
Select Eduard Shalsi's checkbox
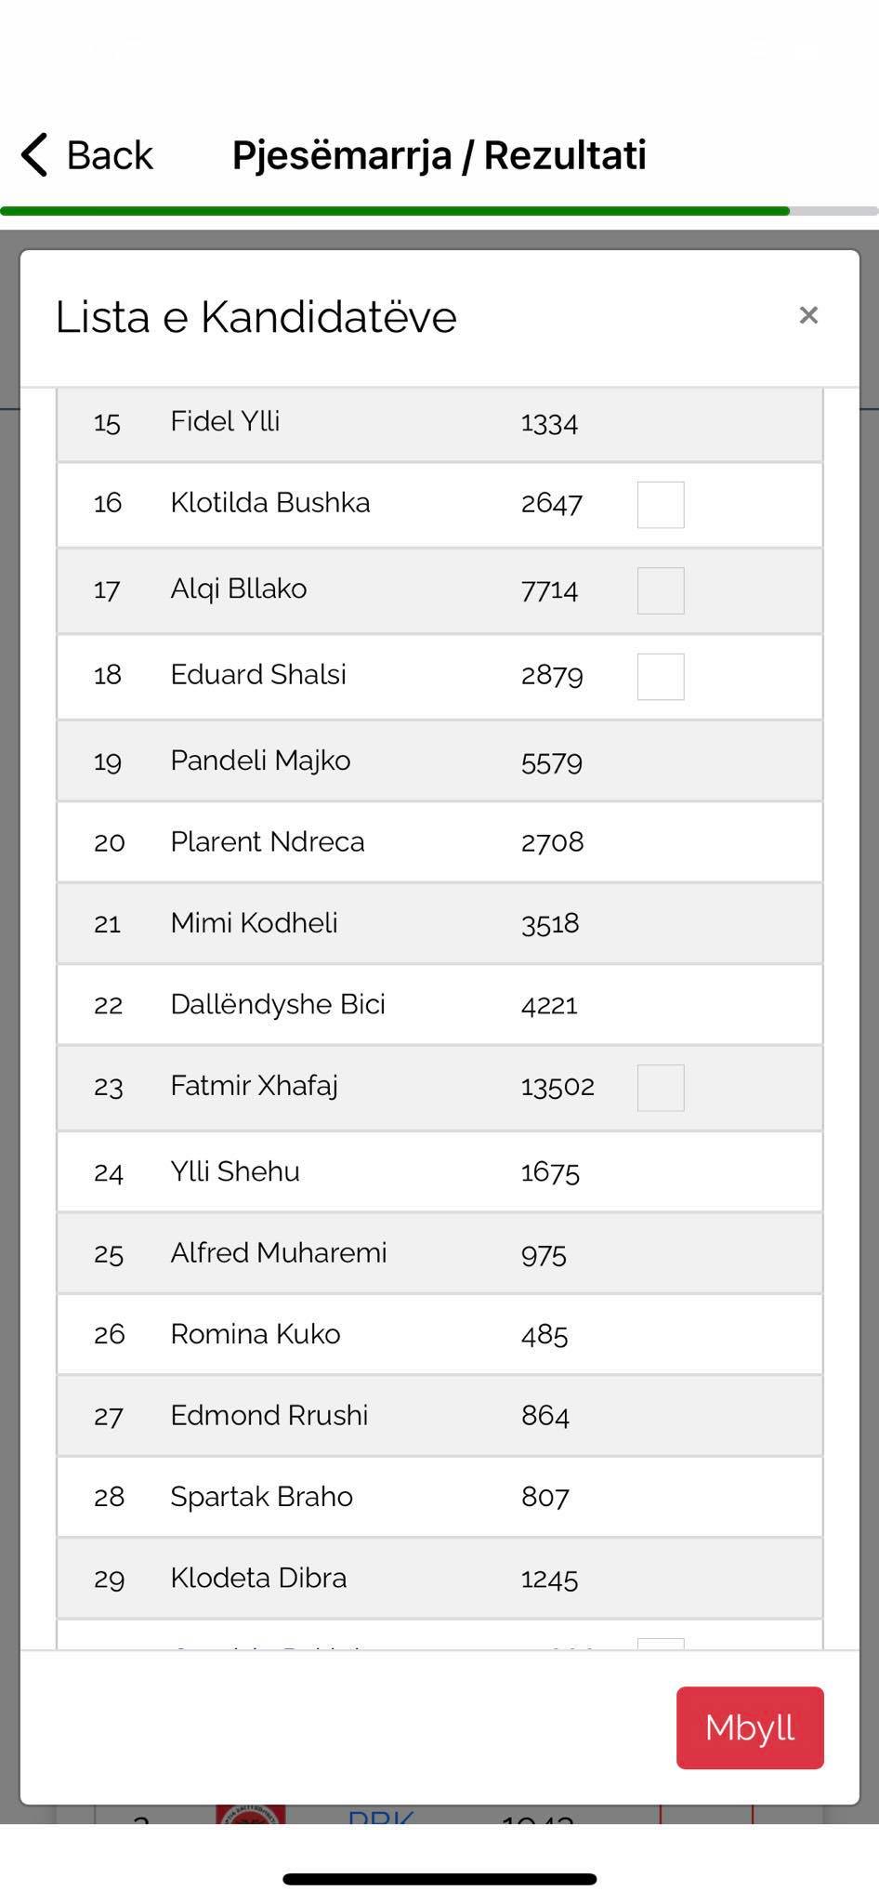[x=661, y=676]
